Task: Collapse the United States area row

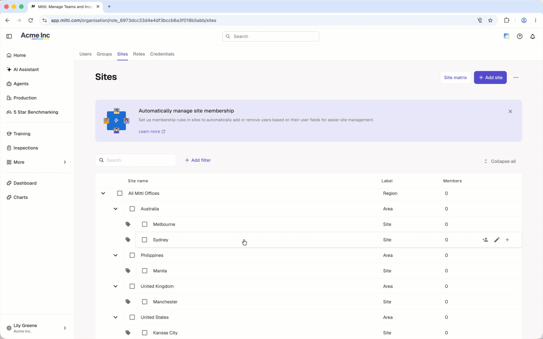Action: 115,317
